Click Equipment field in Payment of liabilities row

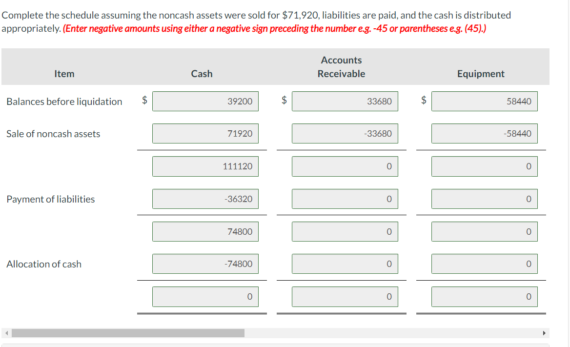point(484,199)
